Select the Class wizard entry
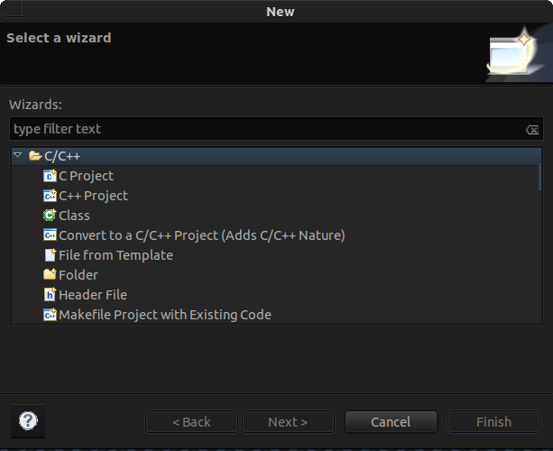Image resolution: width=553 pixels, height=451 pixels. click(74, 216)
